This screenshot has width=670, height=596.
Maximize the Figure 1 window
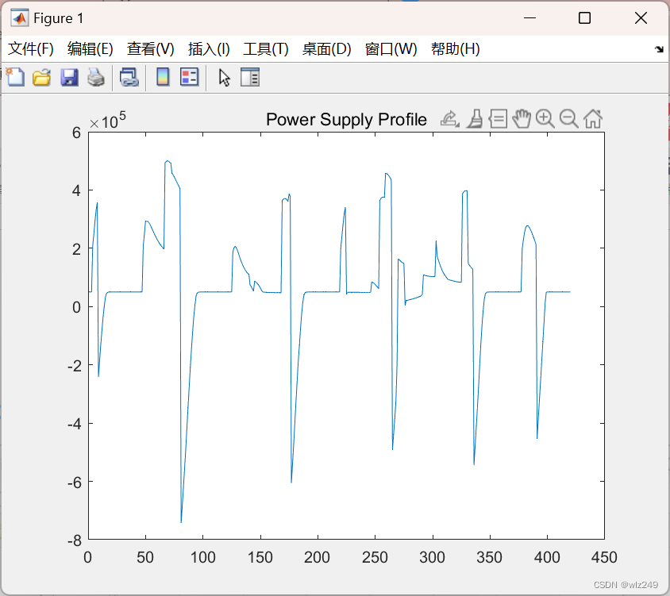584,18
